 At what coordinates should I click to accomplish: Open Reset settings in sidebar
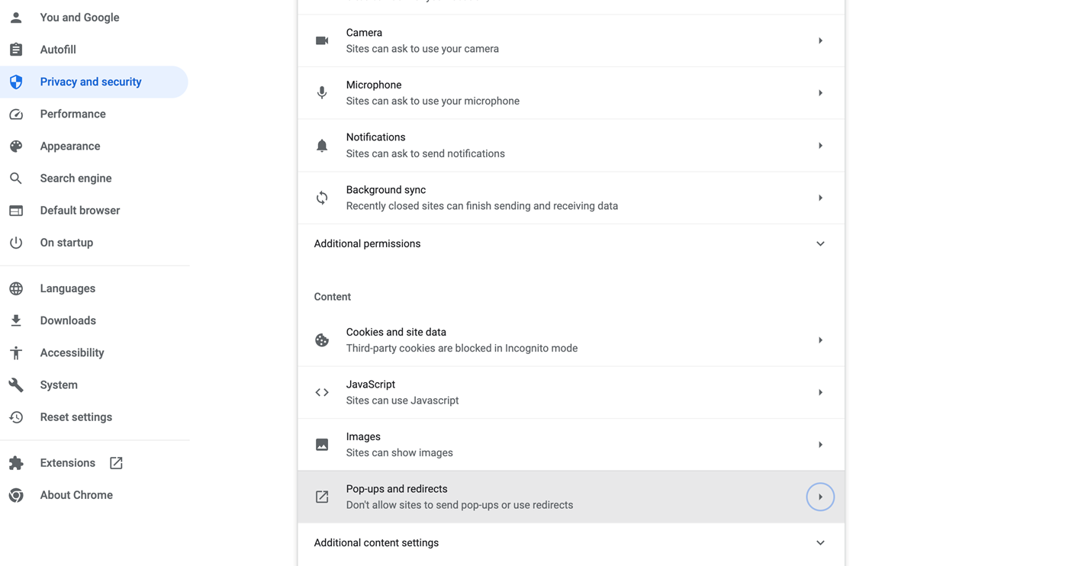click(76, 417)
